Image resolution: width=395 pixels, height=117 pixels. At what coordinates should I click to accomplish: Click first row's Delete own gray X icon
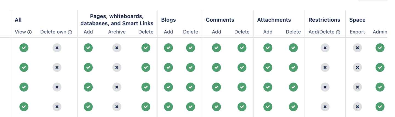[x=57, y=48]
